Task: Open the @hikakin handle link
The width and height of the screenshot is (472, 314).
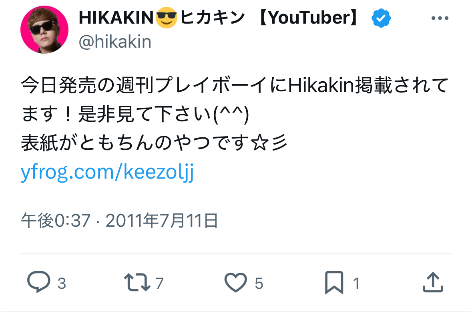Action: tap(115, 42)
